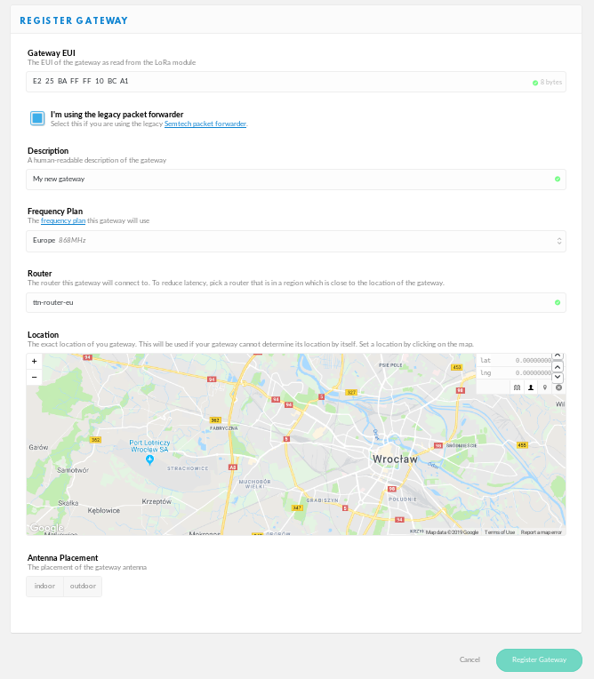This screenshot has height=679, width=594.
Task: Click the 'STRACHOWICE' district label on map
Action: coord(188,468)
